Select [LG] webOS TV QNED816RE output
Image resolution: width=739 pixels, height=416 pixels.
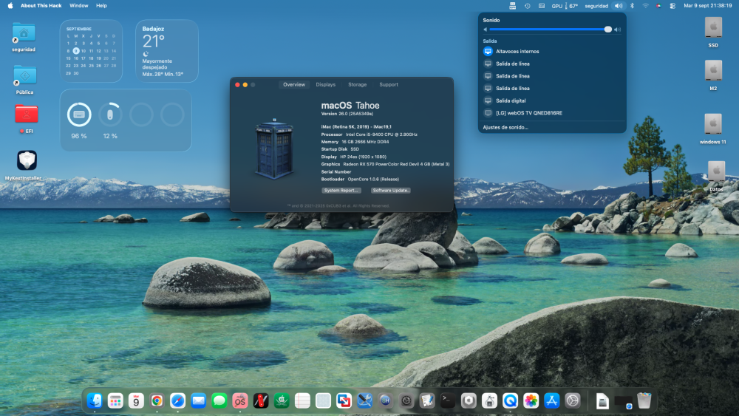552,113
